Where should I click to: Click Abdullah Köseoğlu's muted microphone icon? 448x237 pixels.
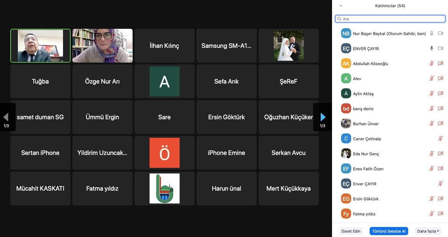[x=431, y=63]
